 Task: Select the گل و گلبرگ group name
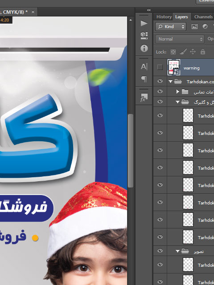coord(204,102)
